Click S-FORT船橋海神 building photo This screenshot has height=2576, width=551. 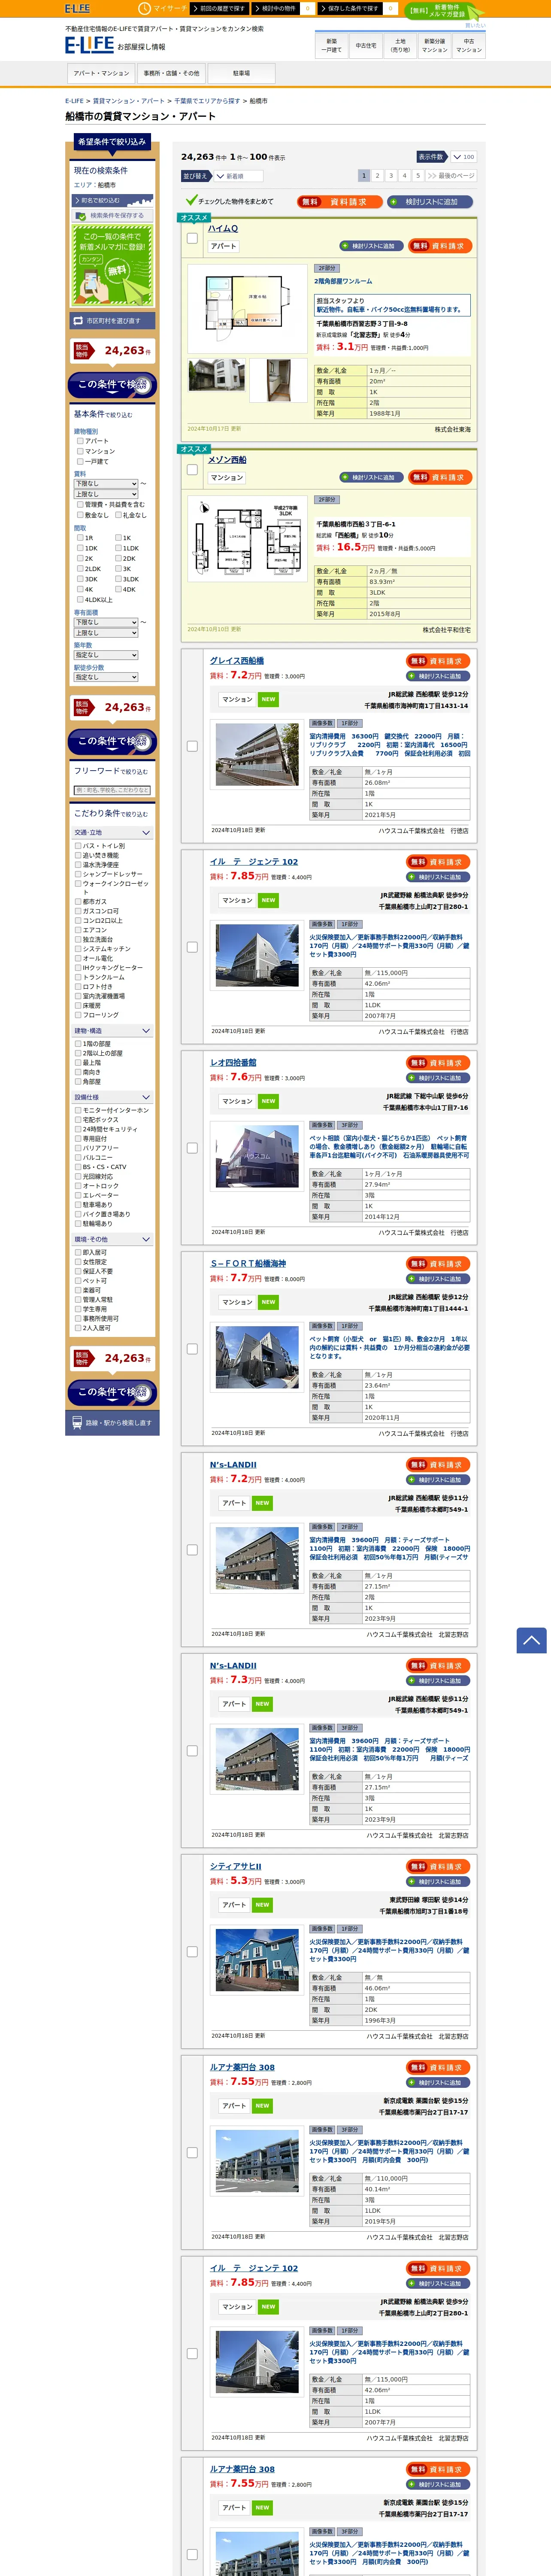click(x=257, y=1358)
